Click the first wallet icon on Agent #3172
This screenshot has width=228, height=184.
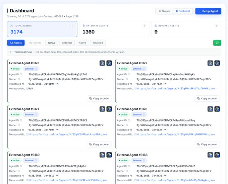210,63
